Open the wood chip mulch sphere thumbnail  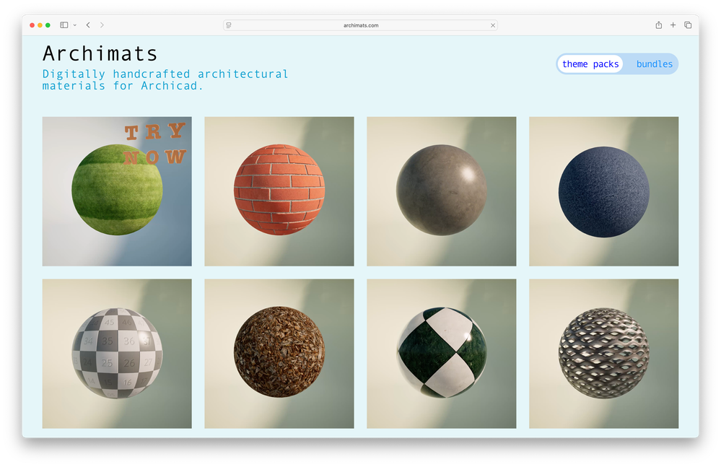(279, 354)
